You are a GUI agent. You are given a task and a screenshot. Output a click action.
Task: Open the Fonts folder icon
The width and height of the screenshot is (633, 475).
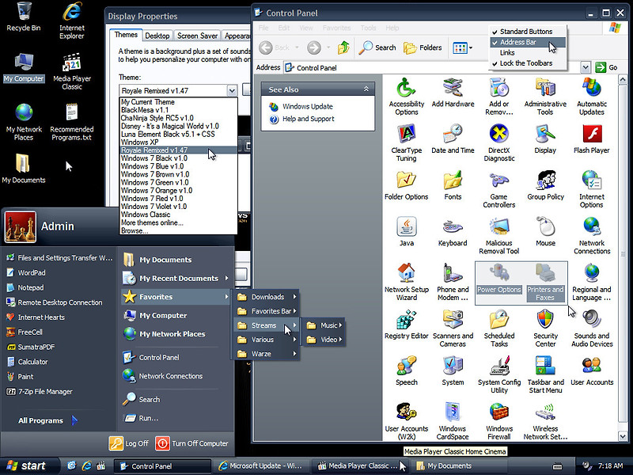[x=453, y=186]
